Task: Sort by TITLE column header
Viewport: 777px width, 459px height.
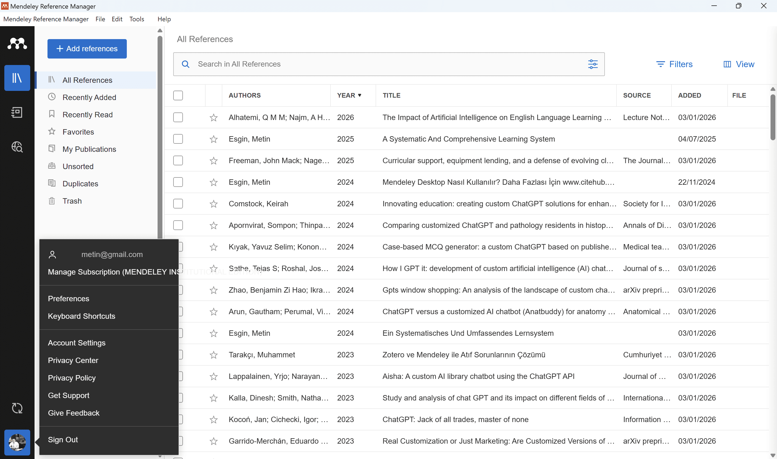Action: coord(391,95)
